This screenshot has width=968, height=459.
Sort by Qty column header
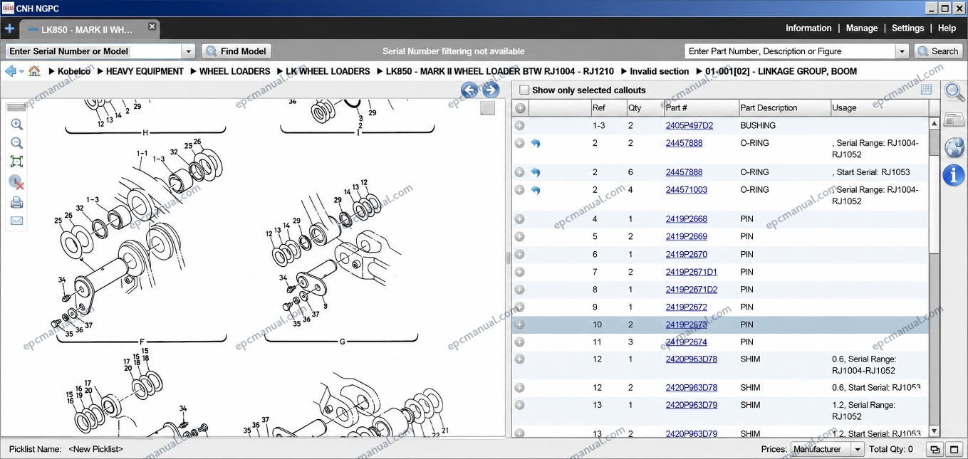click(x=644, y=108)
